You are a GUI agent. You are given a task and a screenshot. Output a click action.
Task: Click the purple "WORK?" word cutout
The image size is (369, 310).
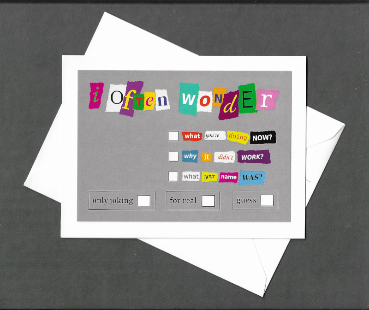click(x=253, y=157)
